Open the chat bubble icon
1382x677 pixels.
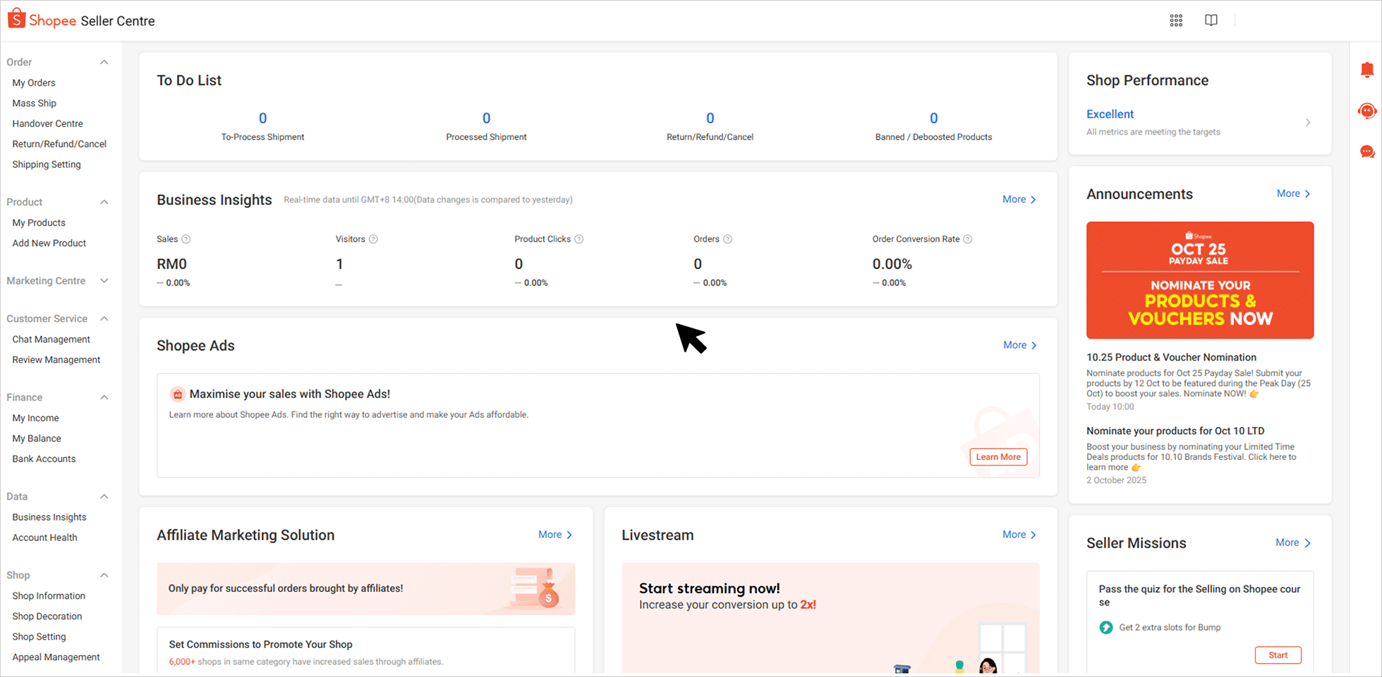[1366, 151]
